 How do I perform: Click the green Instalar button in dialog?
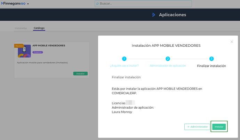click(219, 127)
